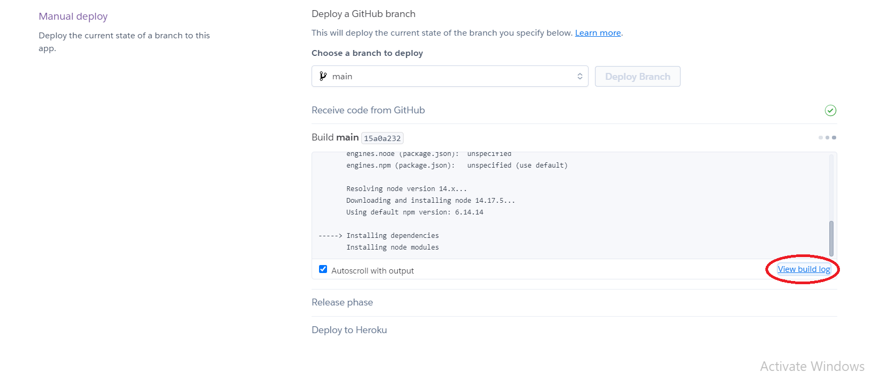Open the branch selection dropdown
The width and height of the screenshot is (882, 372).
[450, 76]
